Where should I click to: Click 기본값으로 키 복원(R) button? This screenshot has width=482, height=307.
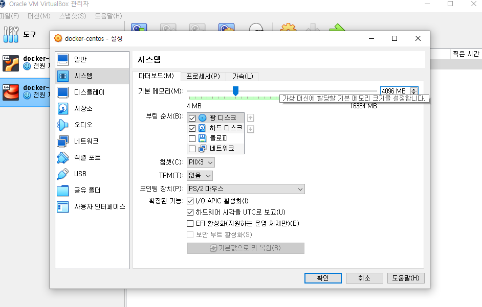[x=246, y=248]
